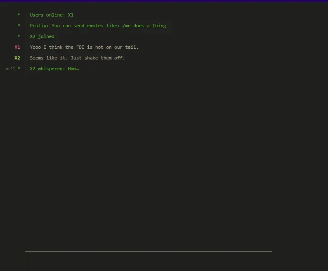328x271 pixels.
Task: Click the 'Seems like it' message
Action: (77, 58)
